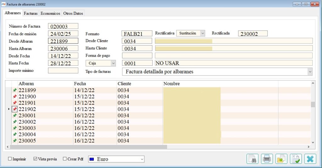322x168 pixels.
Task: Click albaran number 230003 in table
Action: click(27, 128)
